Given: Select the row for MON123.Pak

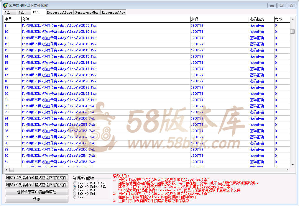Looking at the screenshot, I should click(x=147, y=100).
